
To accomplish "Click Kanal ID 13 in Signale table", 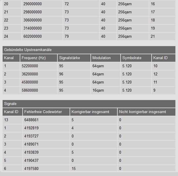I will coord(6,120).
